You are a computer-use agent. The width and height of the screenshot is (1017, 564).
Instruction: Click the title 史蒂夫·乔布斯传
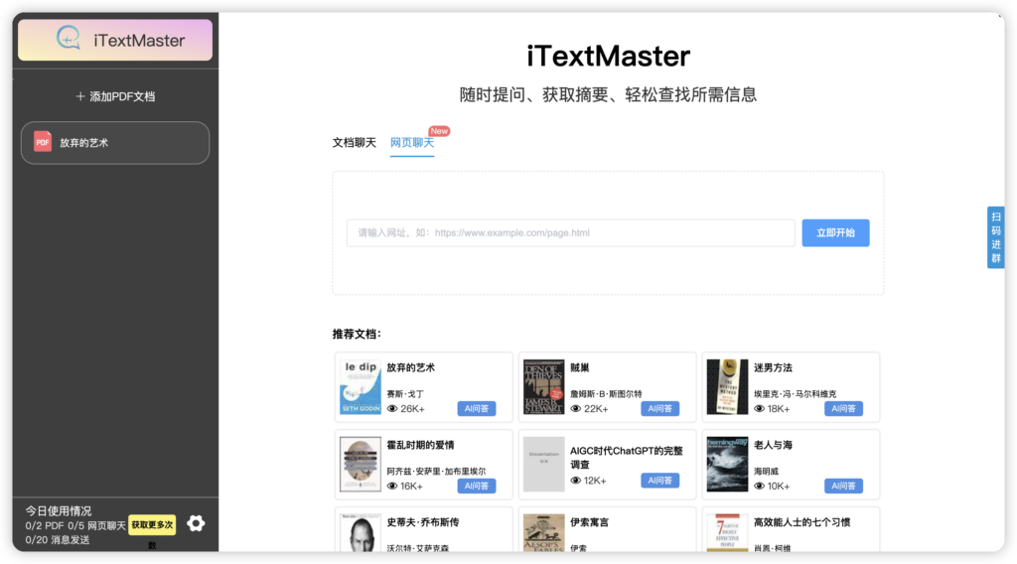[423, 522]
